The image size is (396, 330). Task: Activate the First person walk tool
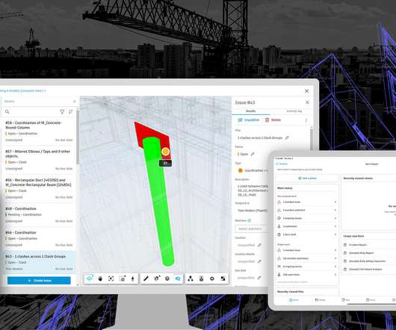pyautogui.click(x=133, y=278)
